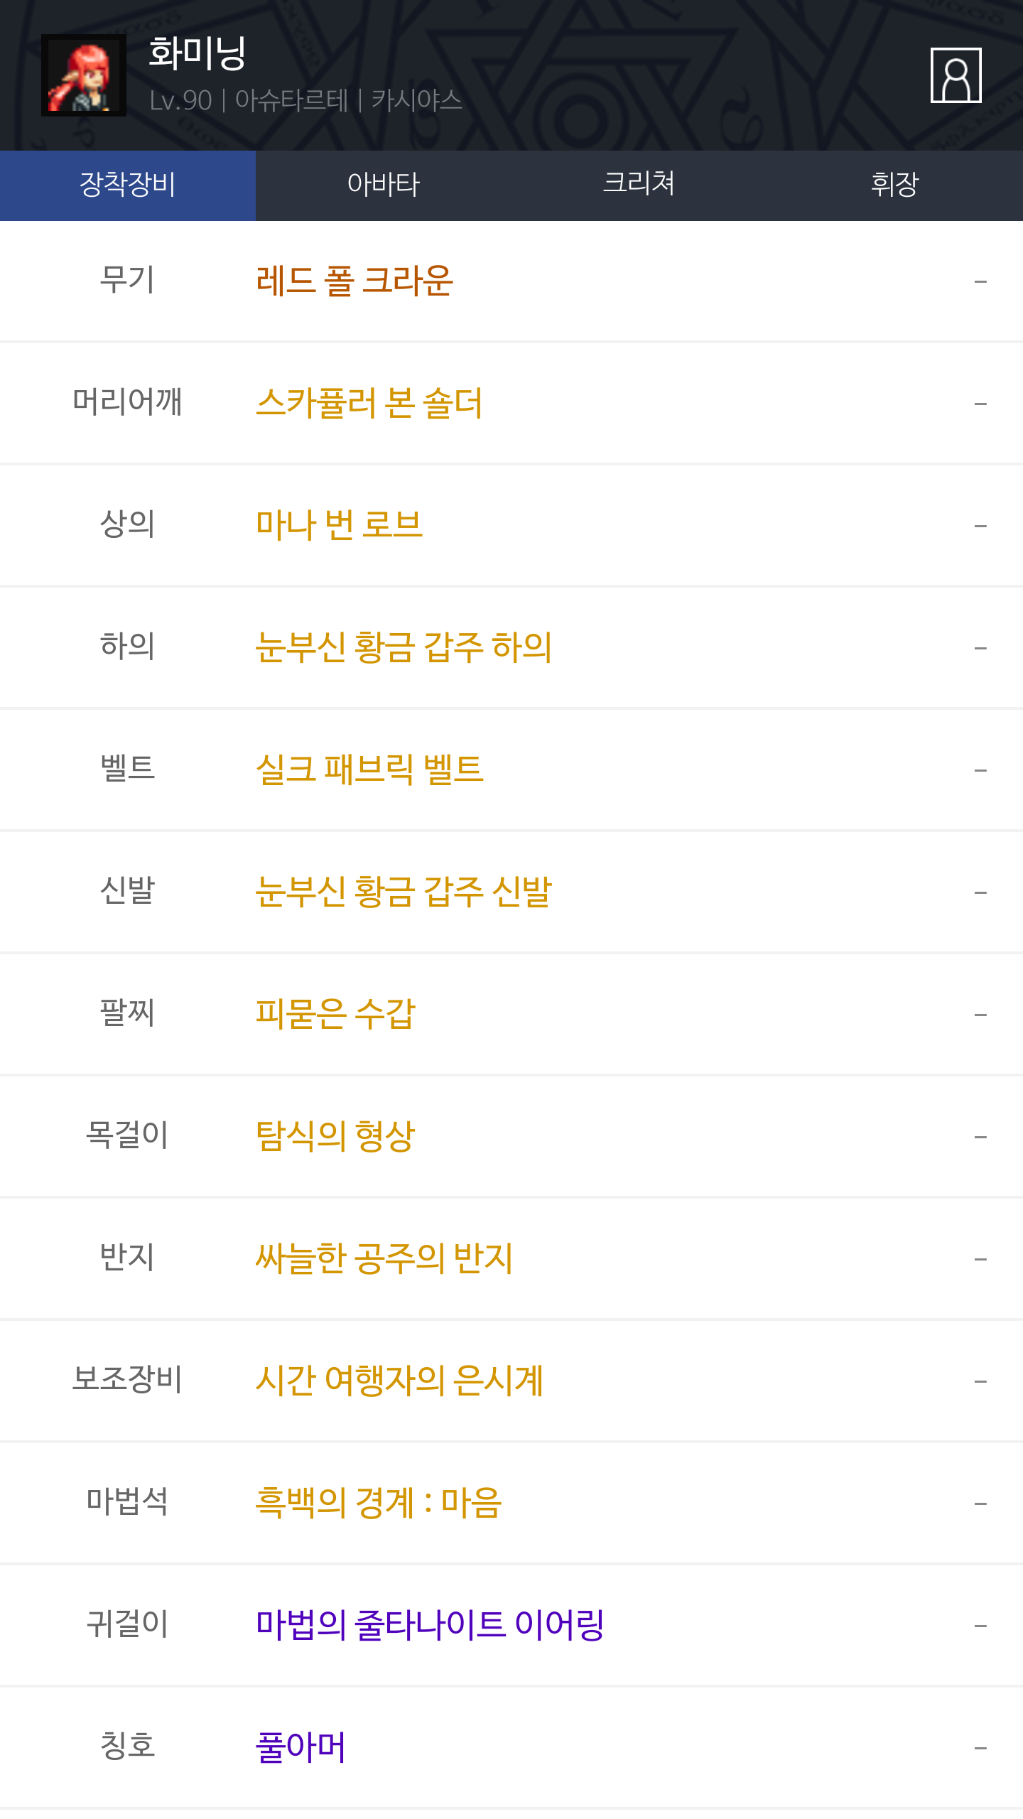The width and height of the screenshot is (1023, 1819).
Task: Click the character profile icon in header
Action: click(956, 75)
